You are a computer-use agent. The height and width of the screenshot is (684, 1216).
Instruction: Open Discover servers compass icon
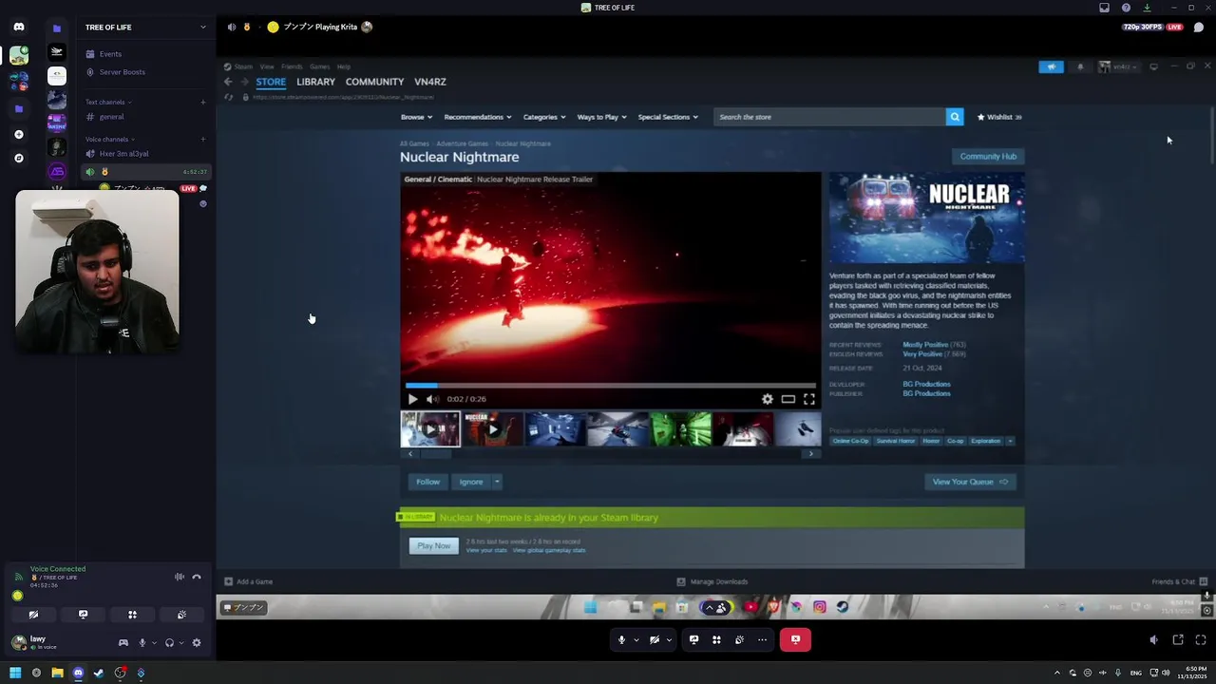[19, 158]
